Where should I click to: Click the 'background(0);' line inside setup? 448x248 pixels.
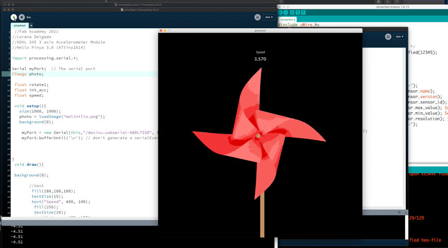click(36, 122)
